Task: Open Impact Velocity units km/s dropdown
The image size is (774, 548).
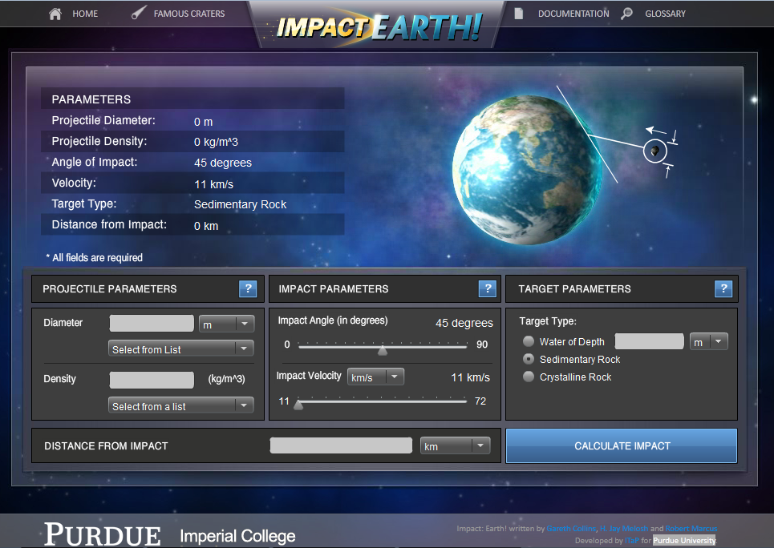Action: tap(375, 377)
